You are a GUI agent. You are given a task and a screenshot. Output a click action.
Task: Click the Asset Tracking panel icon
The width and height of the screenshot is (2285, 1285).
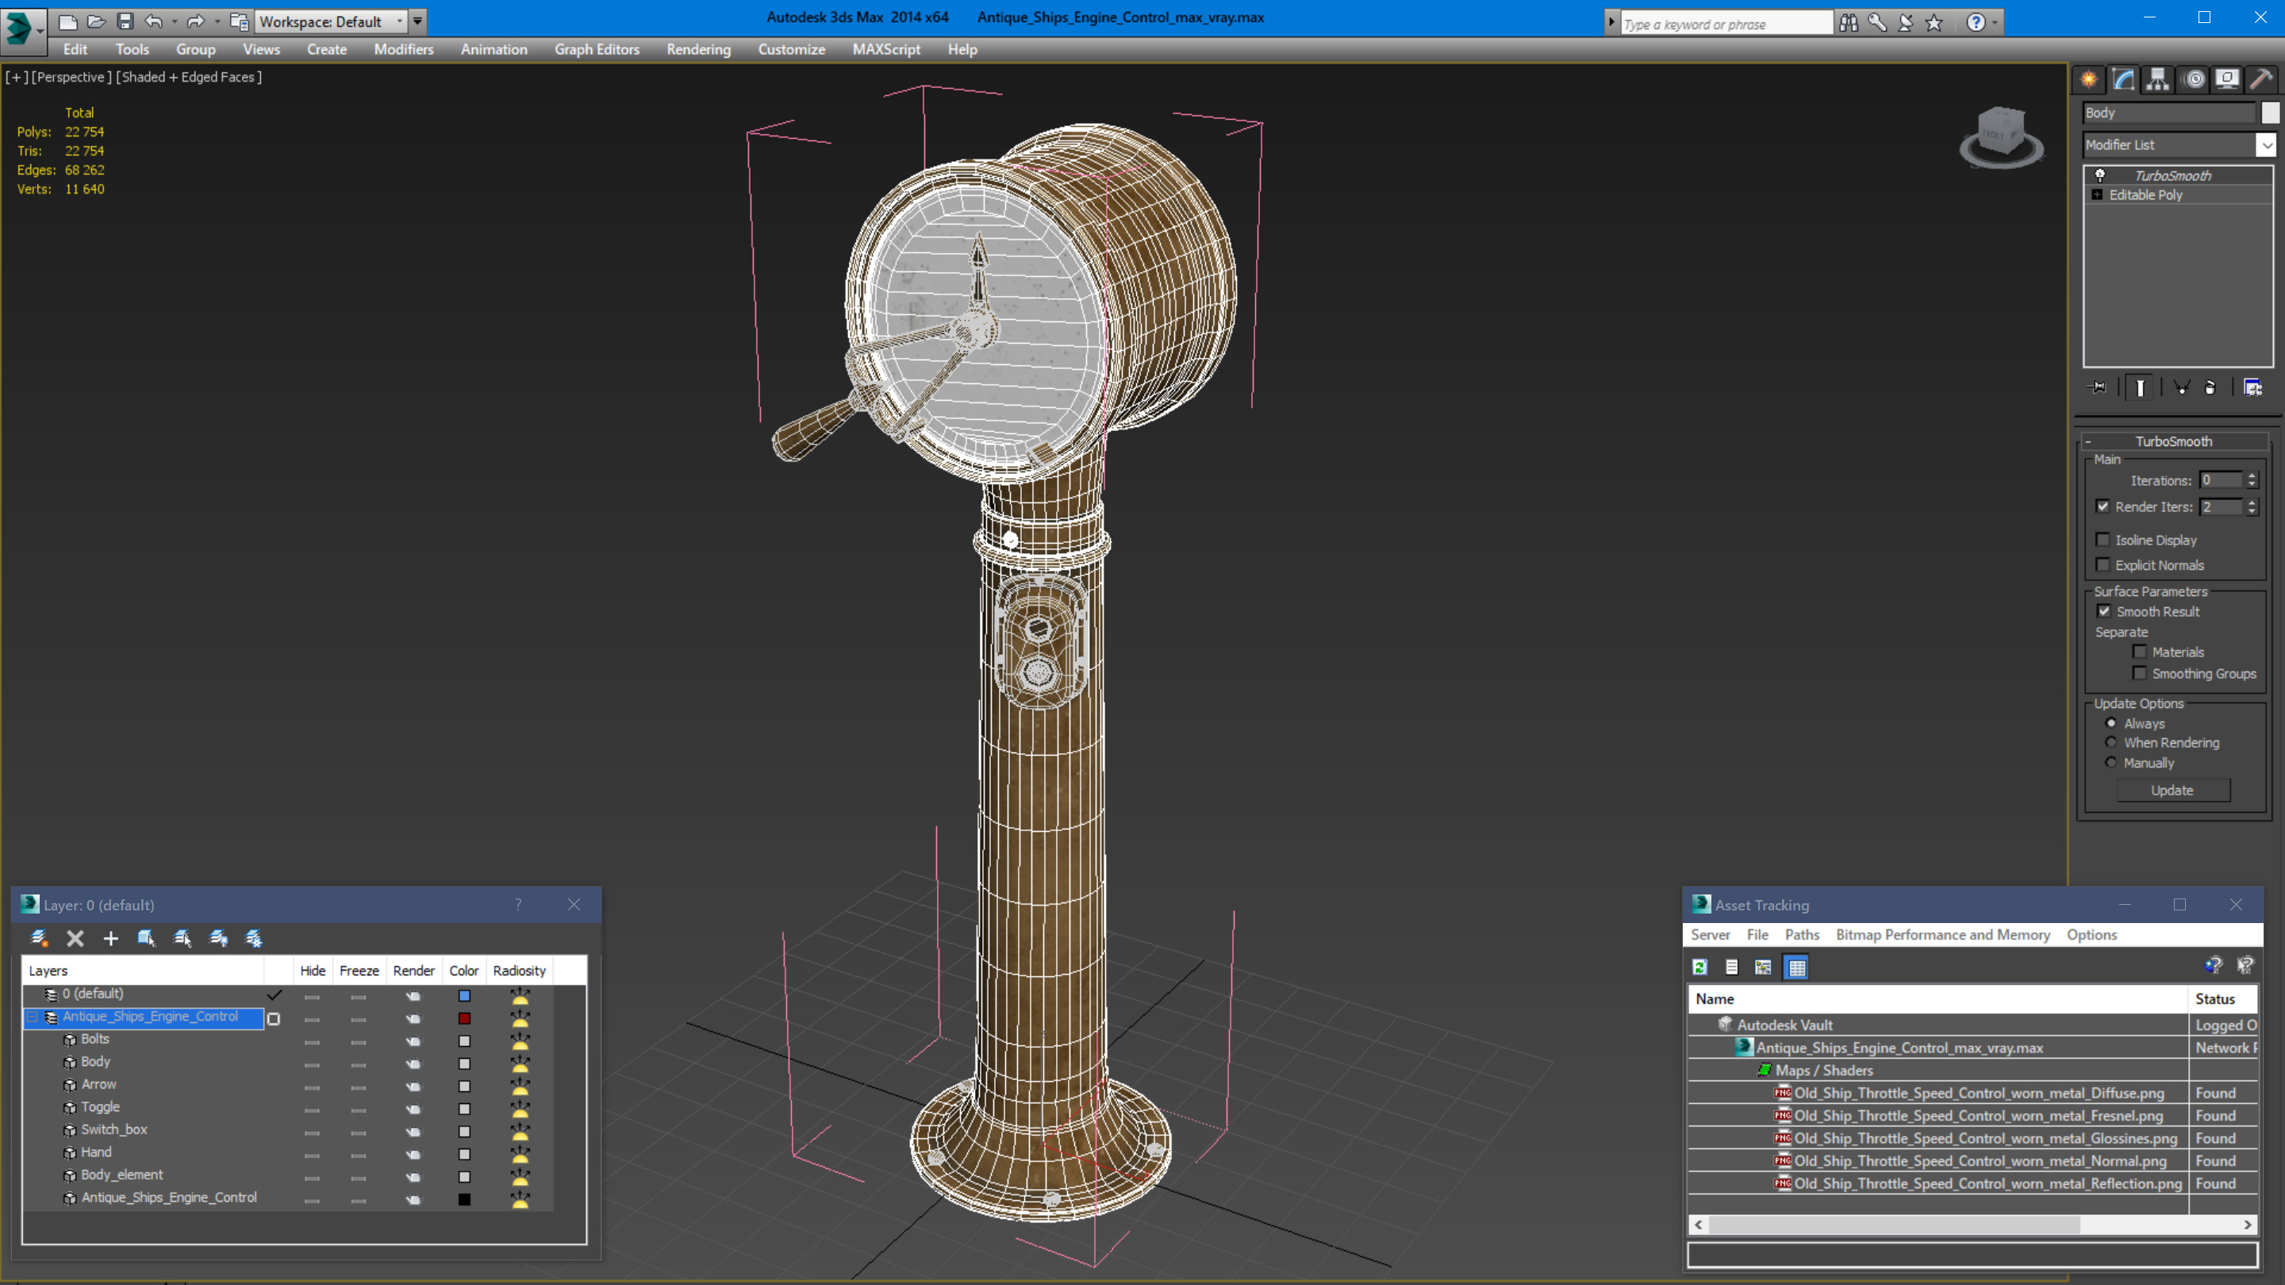pyautogui.click(x=1701, y=905)
